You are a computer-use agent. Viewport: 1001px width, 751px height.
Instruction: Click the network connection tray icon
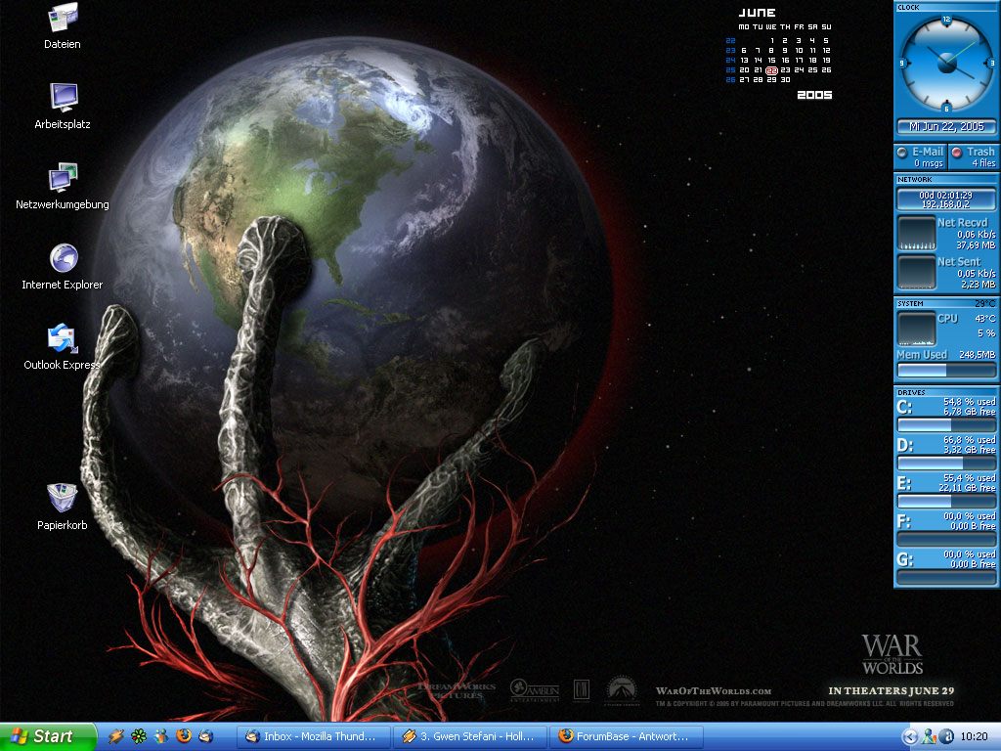coord(930,737)
